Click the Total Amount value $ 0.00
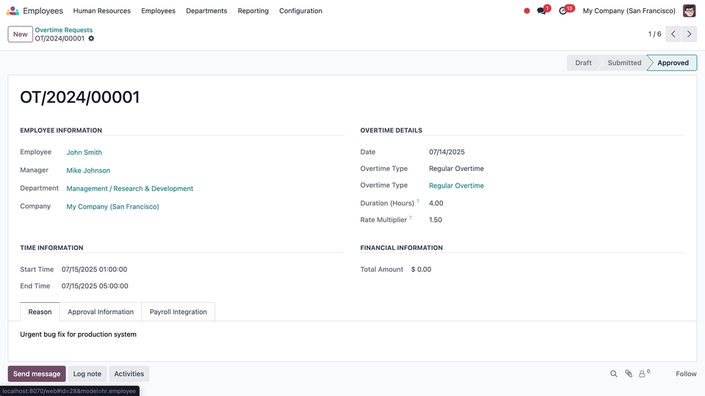 pyautogui.click(x=422, y=269)
